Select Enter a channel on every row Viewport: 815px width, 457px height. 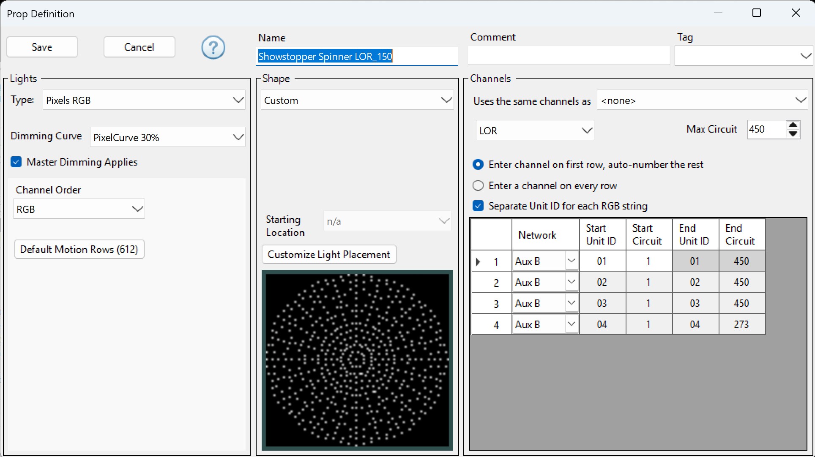click(x=478, y=185)
